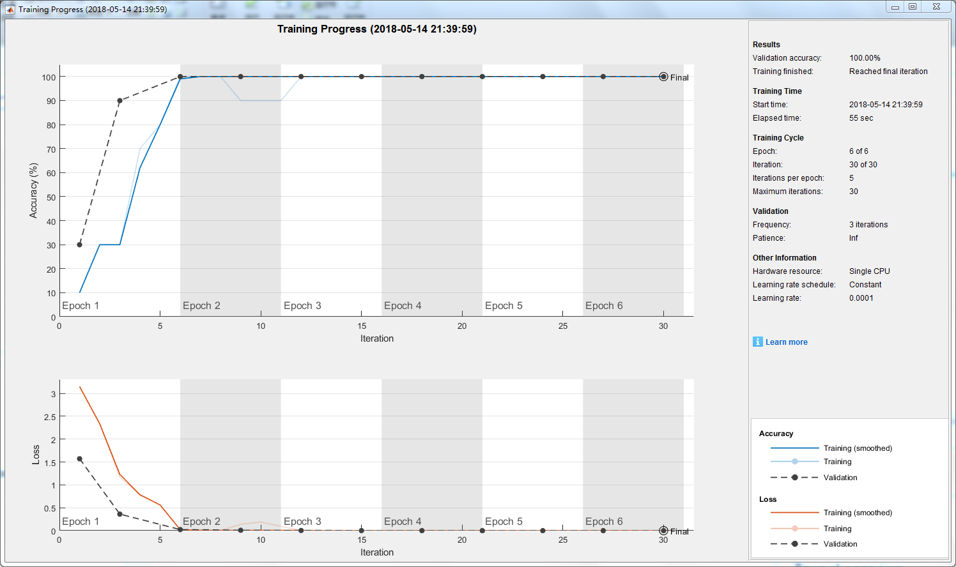
Task: Click the plot title above the accuracy chart
Action: pos(377,29)
